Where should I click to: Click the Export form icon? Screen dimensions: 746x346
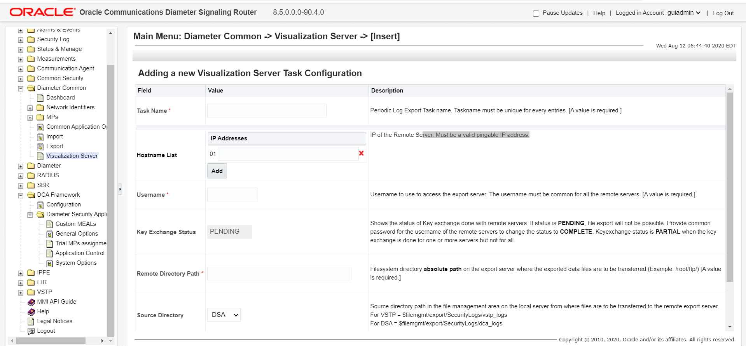pos(40,146)
